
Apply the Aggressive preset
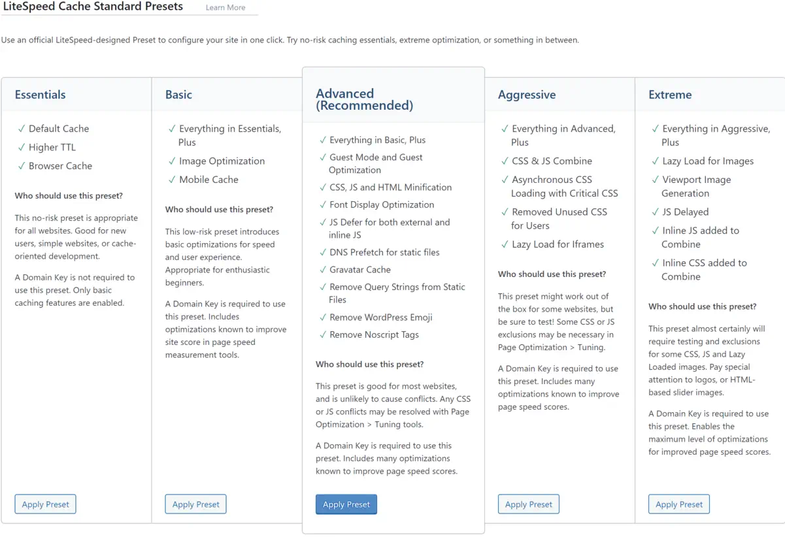528,504
